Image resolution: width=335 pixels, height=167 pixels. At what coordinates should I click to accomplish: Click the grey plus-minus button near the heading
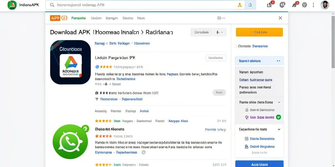220,32
